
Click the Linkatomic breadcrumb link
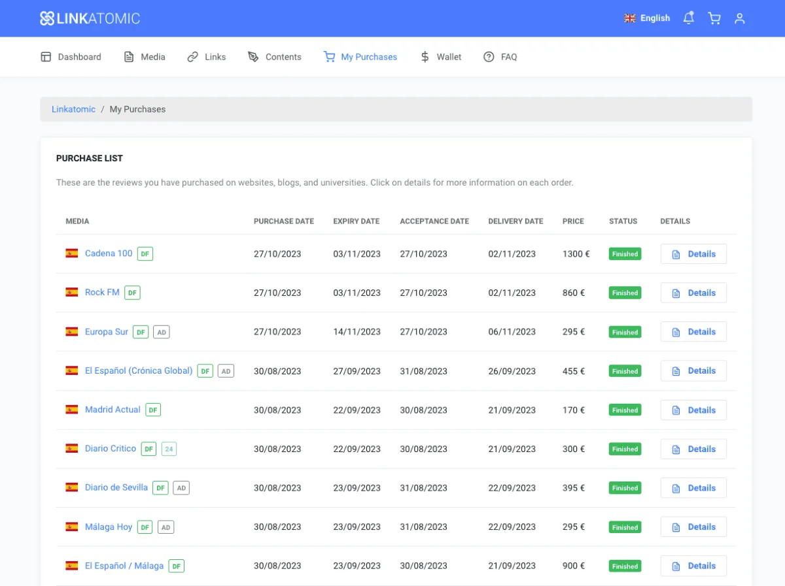[73, 109]
